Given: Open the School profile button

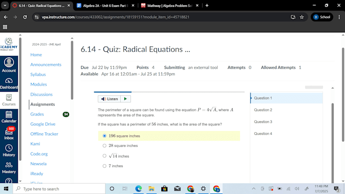Looking at the screenshot, I should 322,17.
